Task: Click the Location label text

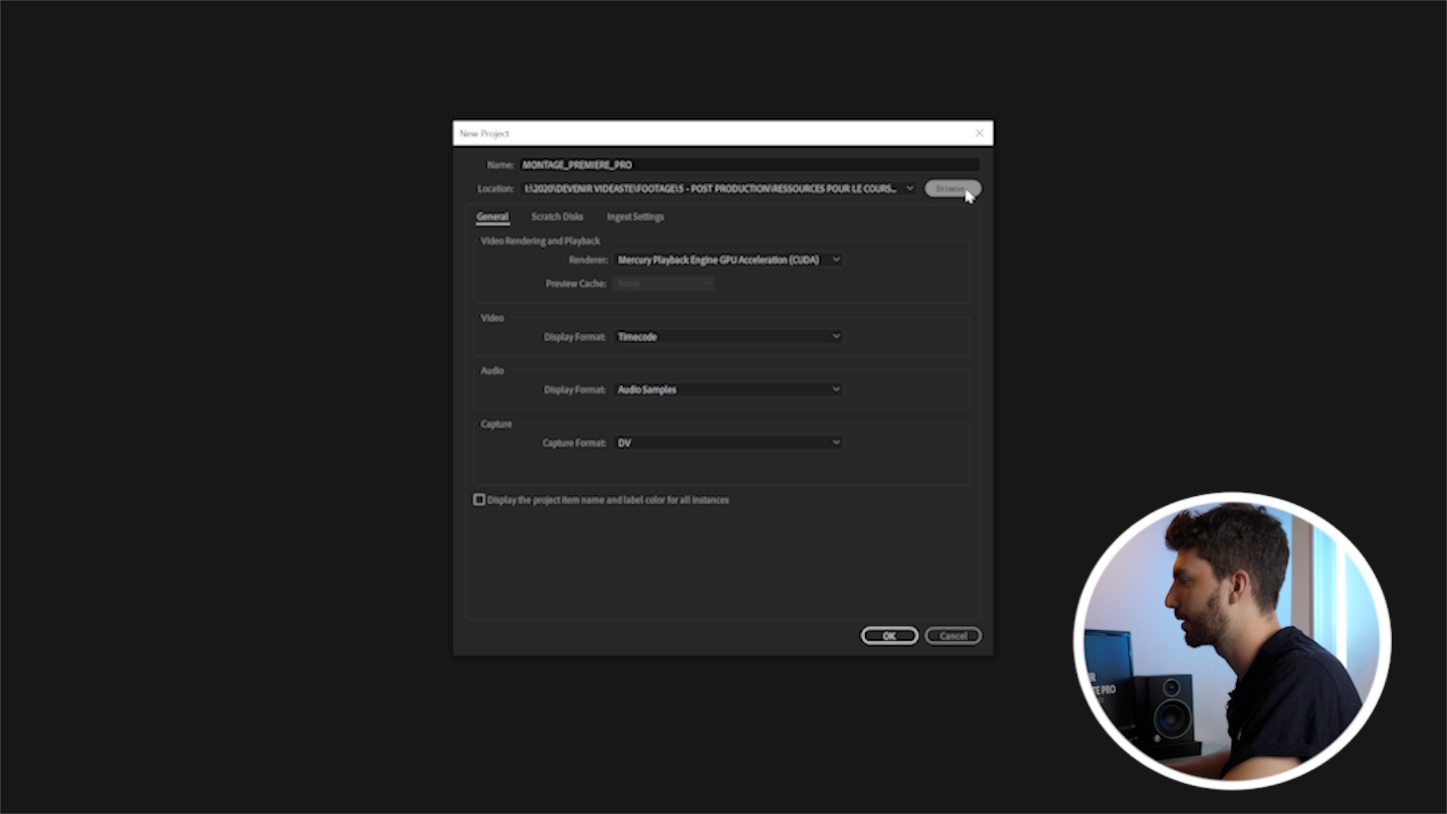Action: click(495, 189)
